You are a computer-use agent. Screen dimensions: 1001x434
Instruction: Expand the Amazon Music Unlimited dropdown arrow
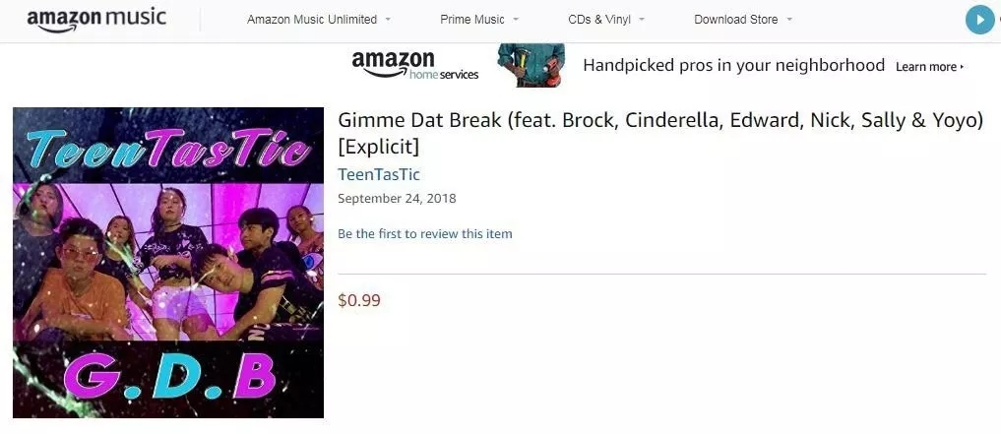388,20
